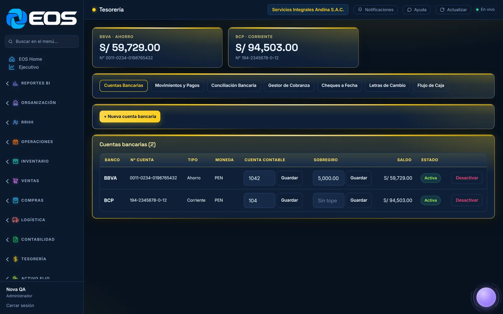
Task: Click Cerrar sesión link
Action: (x=20, y=306)
